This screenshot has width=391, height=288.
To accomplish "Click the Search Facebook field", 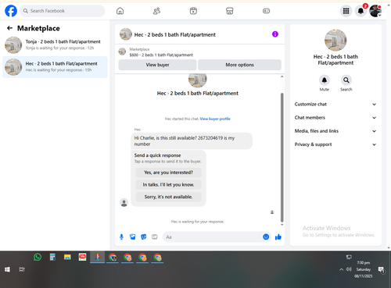I will pyautogui.click(x=63, y=11).
